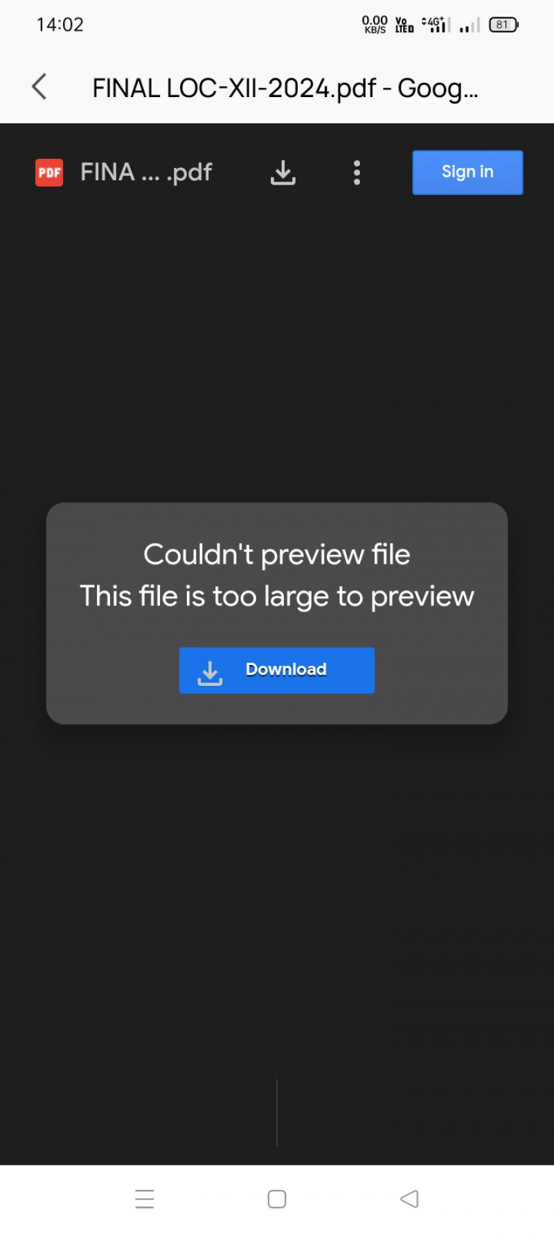Tap the triangle Back navigation button

point(409,1198)
